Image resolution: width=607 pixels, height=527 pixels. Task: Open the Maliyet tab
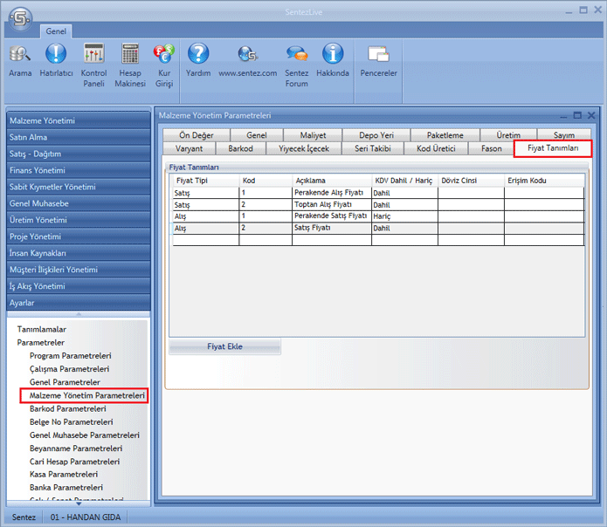[313, 135]
